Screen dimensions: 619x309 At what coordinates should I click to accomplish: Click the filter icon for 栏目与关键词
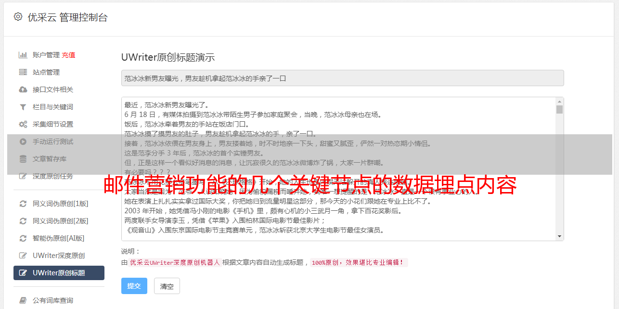[x=23, y=107]
